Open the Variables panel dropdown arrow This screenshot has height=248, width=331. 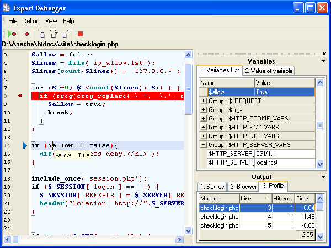point(324,61)
